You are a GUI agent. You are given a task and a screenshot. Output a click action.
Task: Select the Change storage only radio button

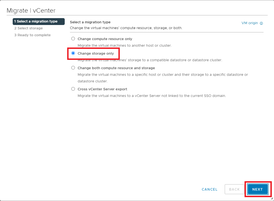click(x=73, y=53)
